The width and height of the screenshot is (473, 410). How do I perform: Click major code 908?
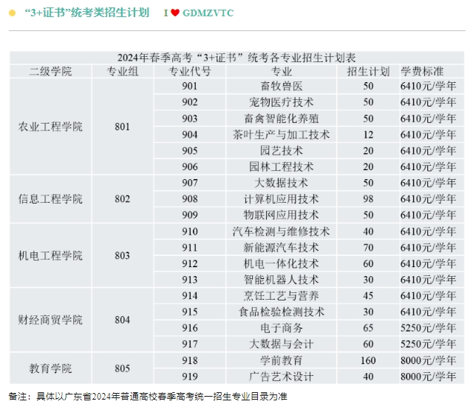[x=190, y=199]
